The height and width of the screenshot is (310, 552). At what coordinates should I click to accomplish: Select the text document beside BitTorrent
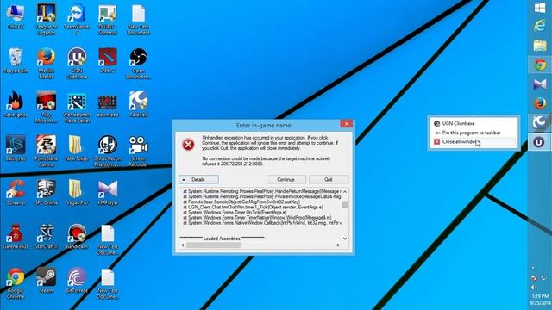pos(107,283)
